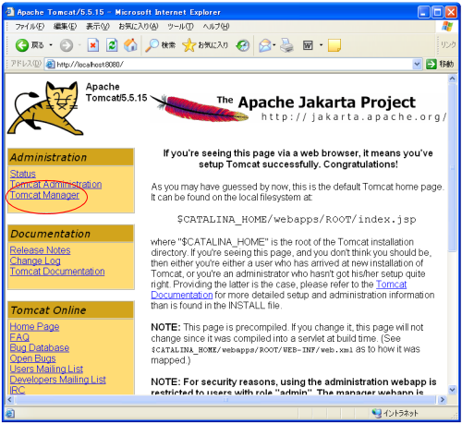The image size is (462, 424).
Task: Click the Back arrow button
Action: point(22,45)
